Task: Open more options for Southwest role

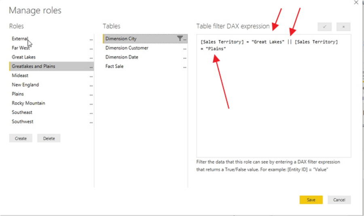Action: point(91,123)
